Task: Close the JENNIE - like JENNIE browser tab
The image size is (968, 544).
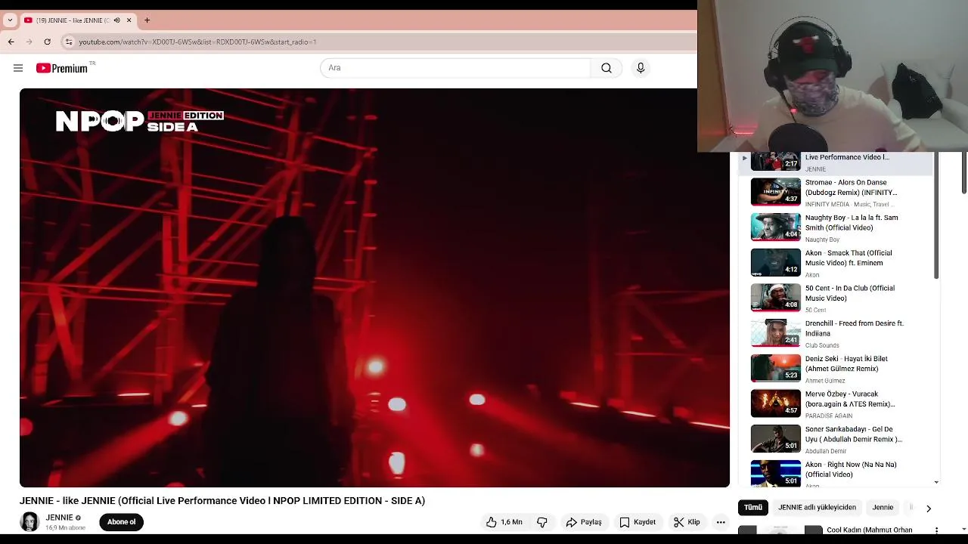Action: (129, 20)
